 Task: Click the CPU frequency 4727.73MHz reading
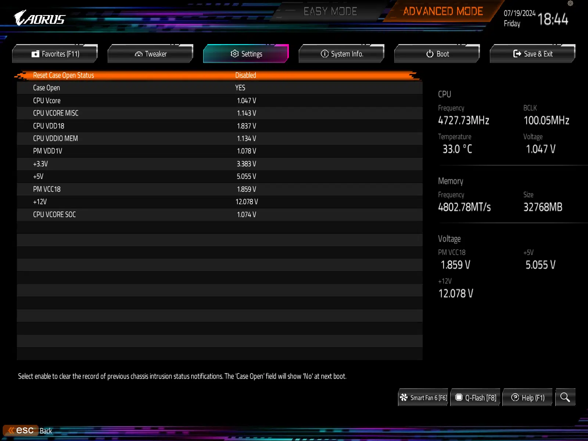click(x=463, y=121)
